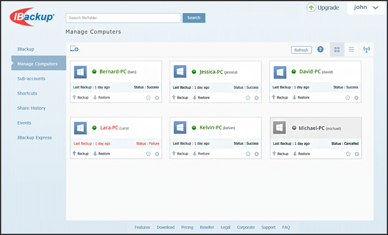
Task: Click the round log icon on Jessica-PC card
Action: coord(248,98)
